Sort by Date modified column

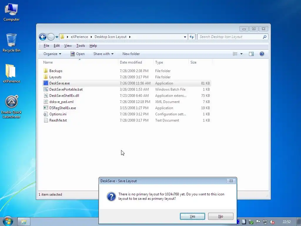click(x=136, y=62)
